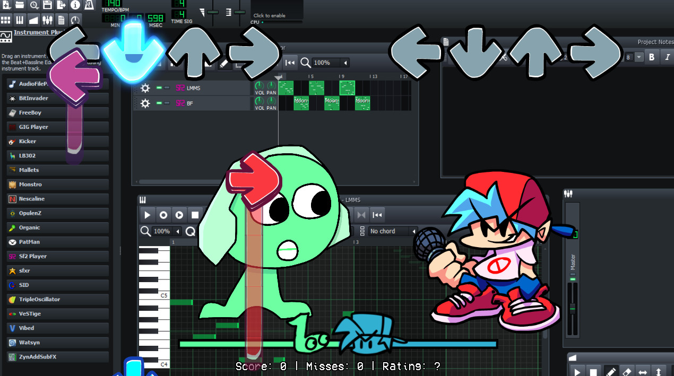The image size is (674, 376).
Task: Select the Watsyn instrument
Action: [x=58, y=342]
